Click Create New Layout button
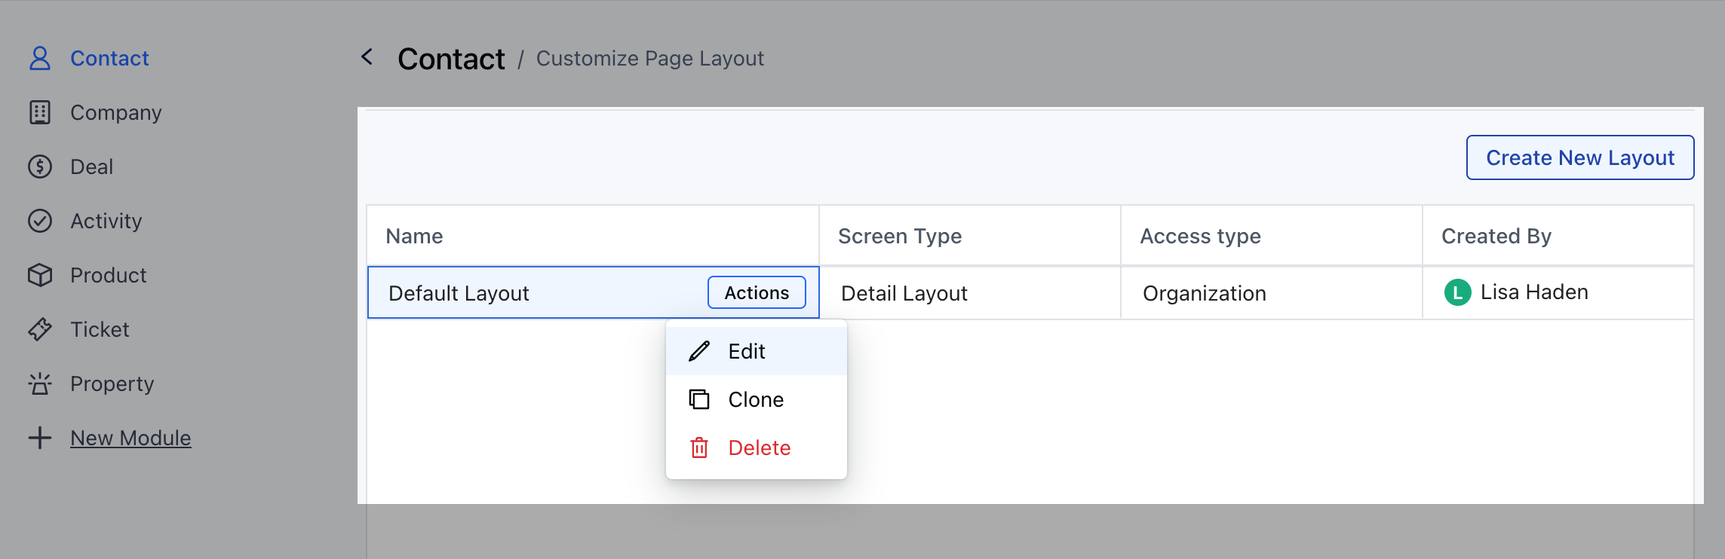 (1580, 157)
